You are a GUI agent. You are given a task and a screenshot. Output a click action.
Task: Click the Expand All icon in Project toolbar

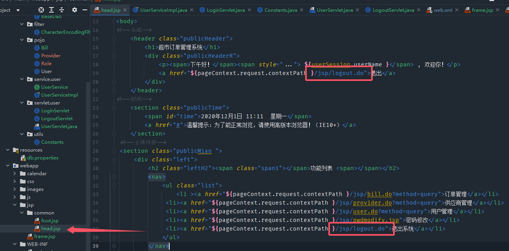tap(52, 10)
